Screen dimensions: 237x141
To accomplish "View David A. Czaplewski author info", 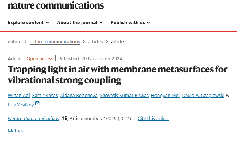I will point(203,96).
